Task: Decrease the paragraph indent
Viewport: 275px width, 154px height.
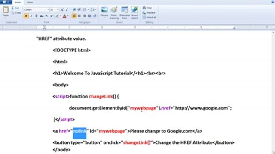Action: click(x=74, y=9)
